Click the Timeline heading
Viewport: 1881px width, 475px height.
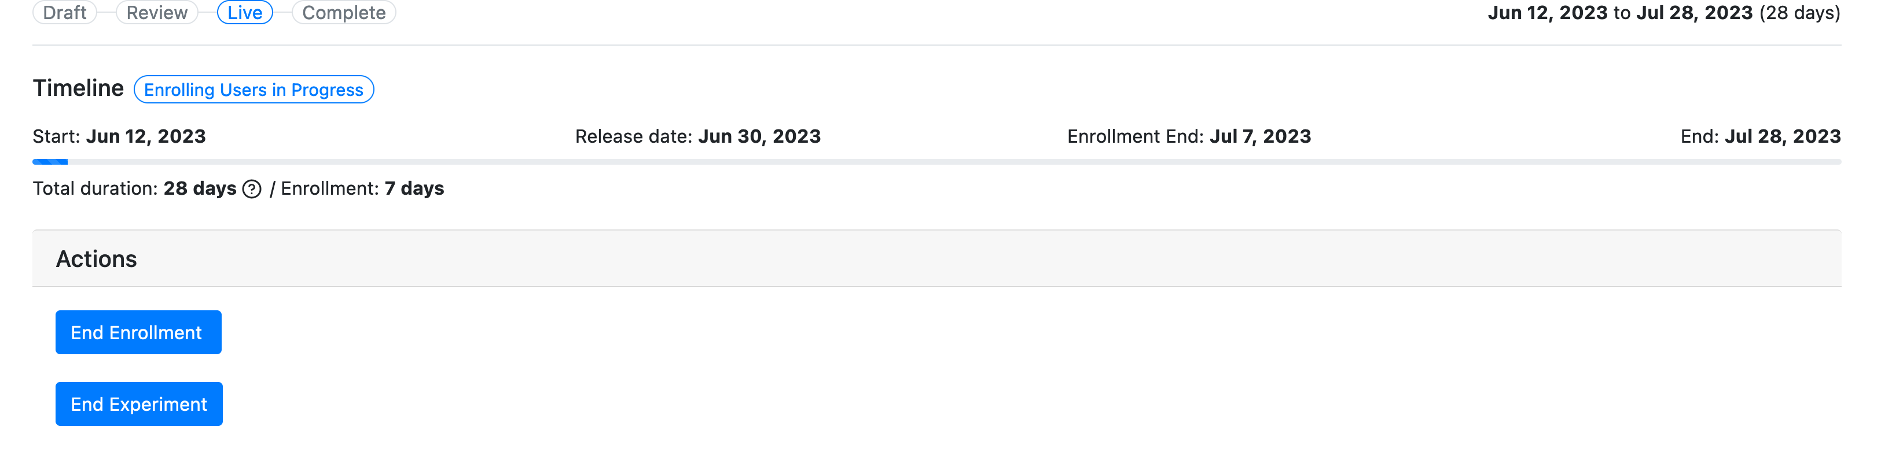tap(78, 88)
